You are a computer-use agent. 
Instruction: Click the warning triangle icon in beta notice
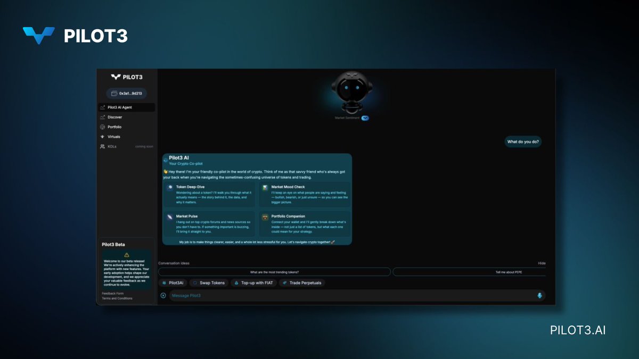tap(127, 255)
